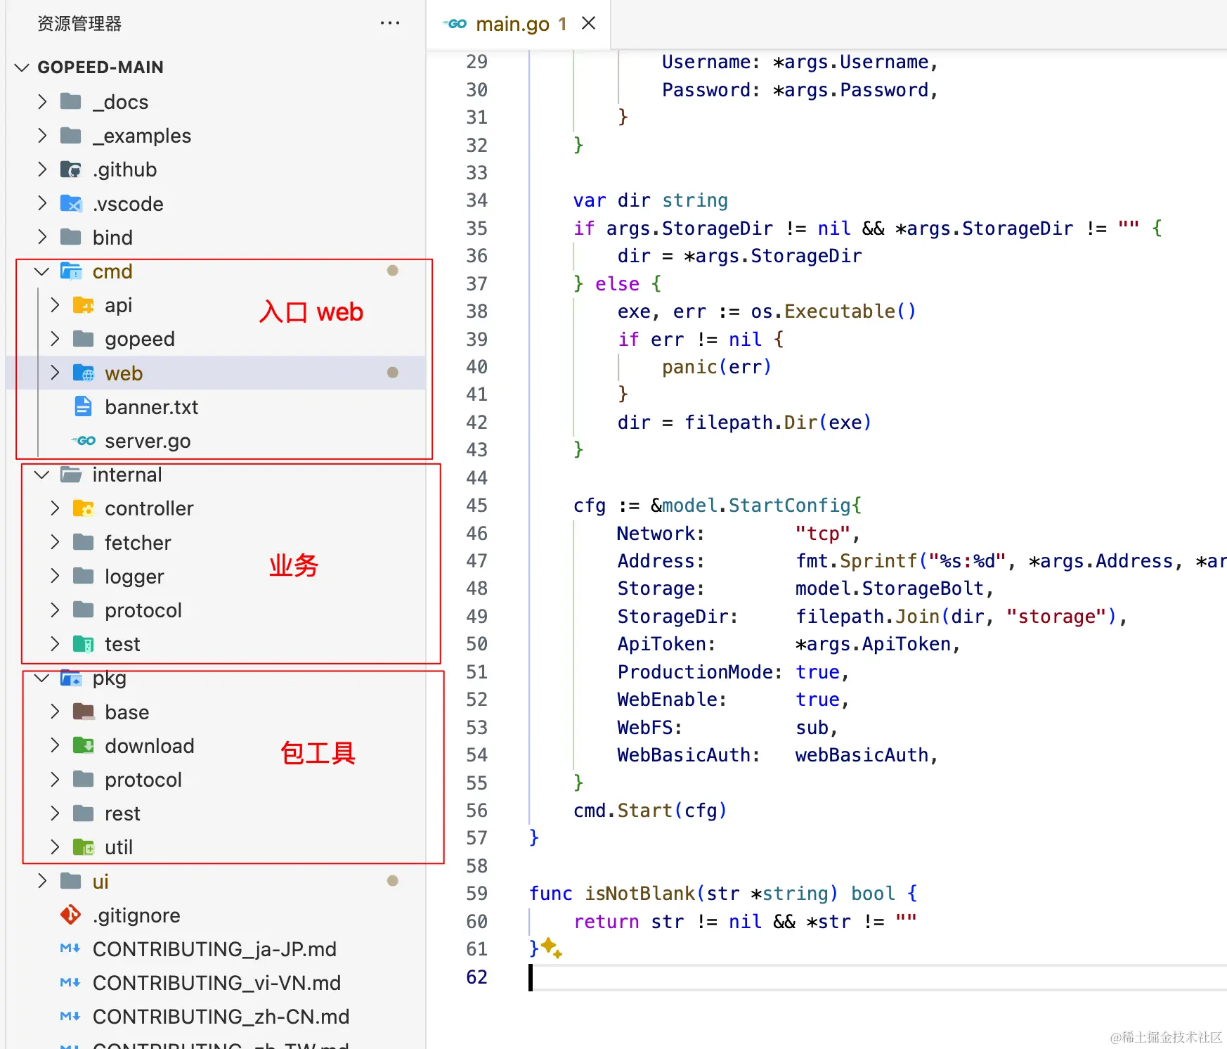The width and height of the screenshot is (1227, 1049).
Task: Click the modified dot on web row
Action: click(x=393, y=373)
